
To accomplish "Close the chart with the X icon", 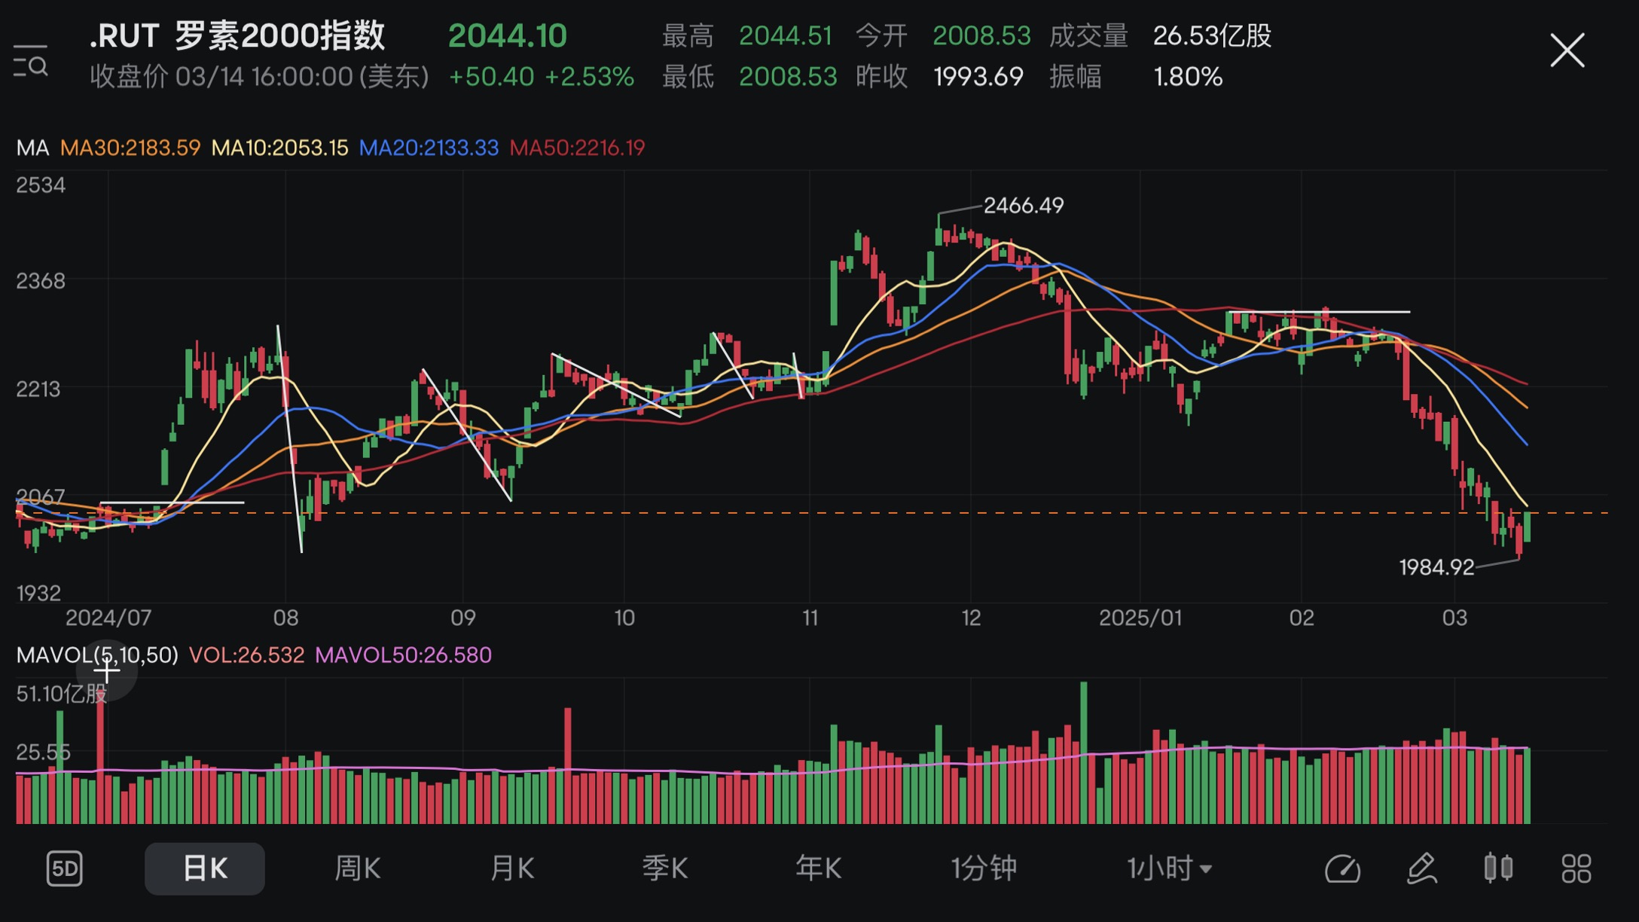I will point(1567,50).
